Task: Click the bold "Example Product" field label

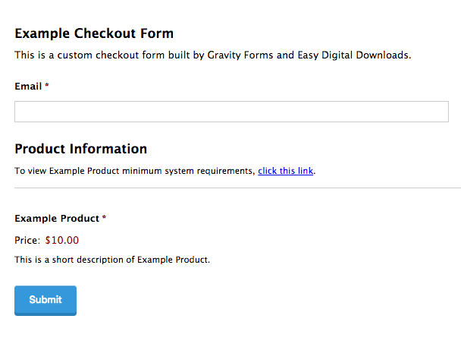Action: (x=57, y=219)
